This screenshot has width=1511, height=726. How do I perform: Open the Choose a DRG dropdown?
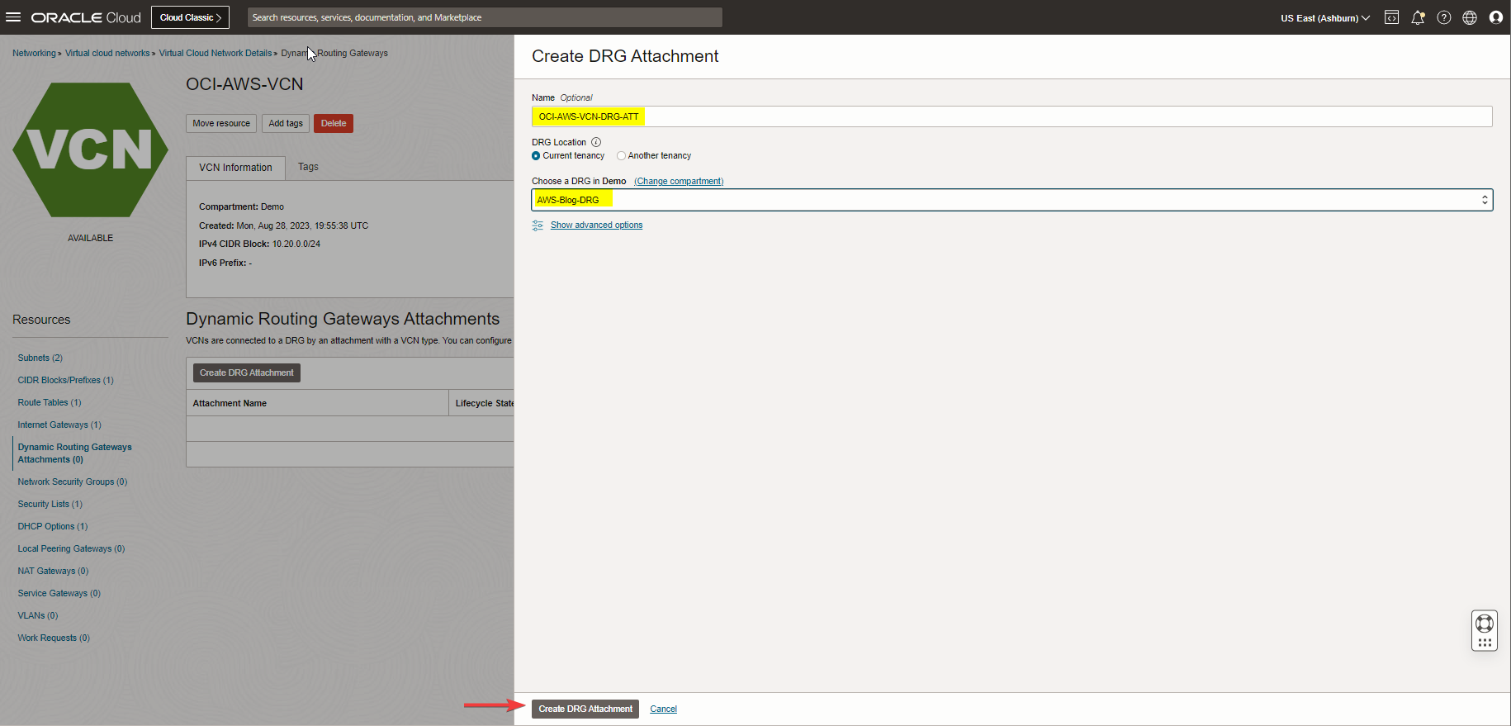(1011, 200)
